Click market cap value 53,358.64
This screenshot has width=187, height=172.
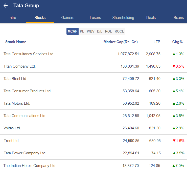tap(131, 91)
